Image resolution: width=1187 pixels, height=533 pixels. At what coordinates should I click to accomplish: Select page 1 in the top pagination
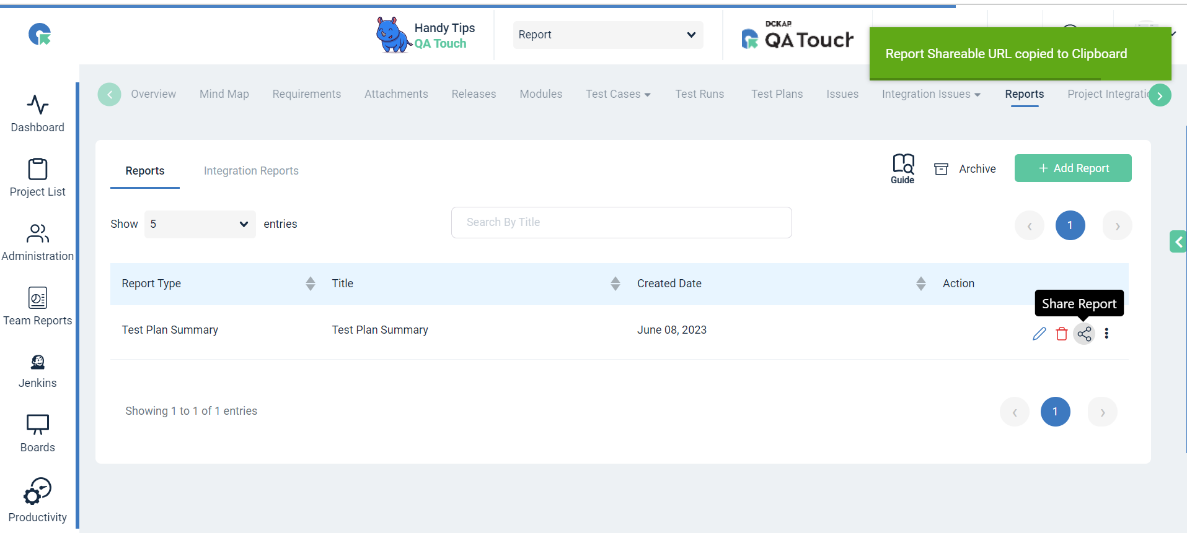click(1070, 225)
